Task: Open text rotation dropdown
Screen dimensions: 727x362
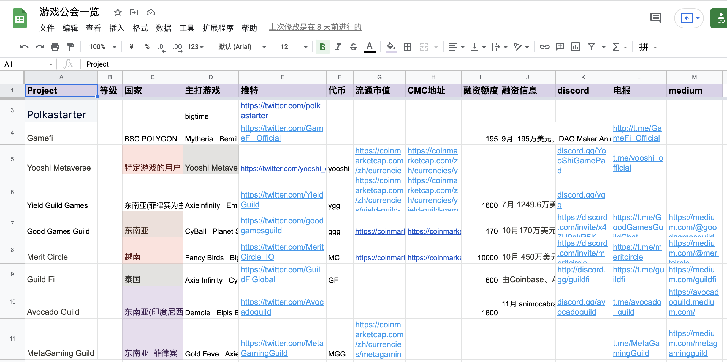Action: [x=521, y=47]
